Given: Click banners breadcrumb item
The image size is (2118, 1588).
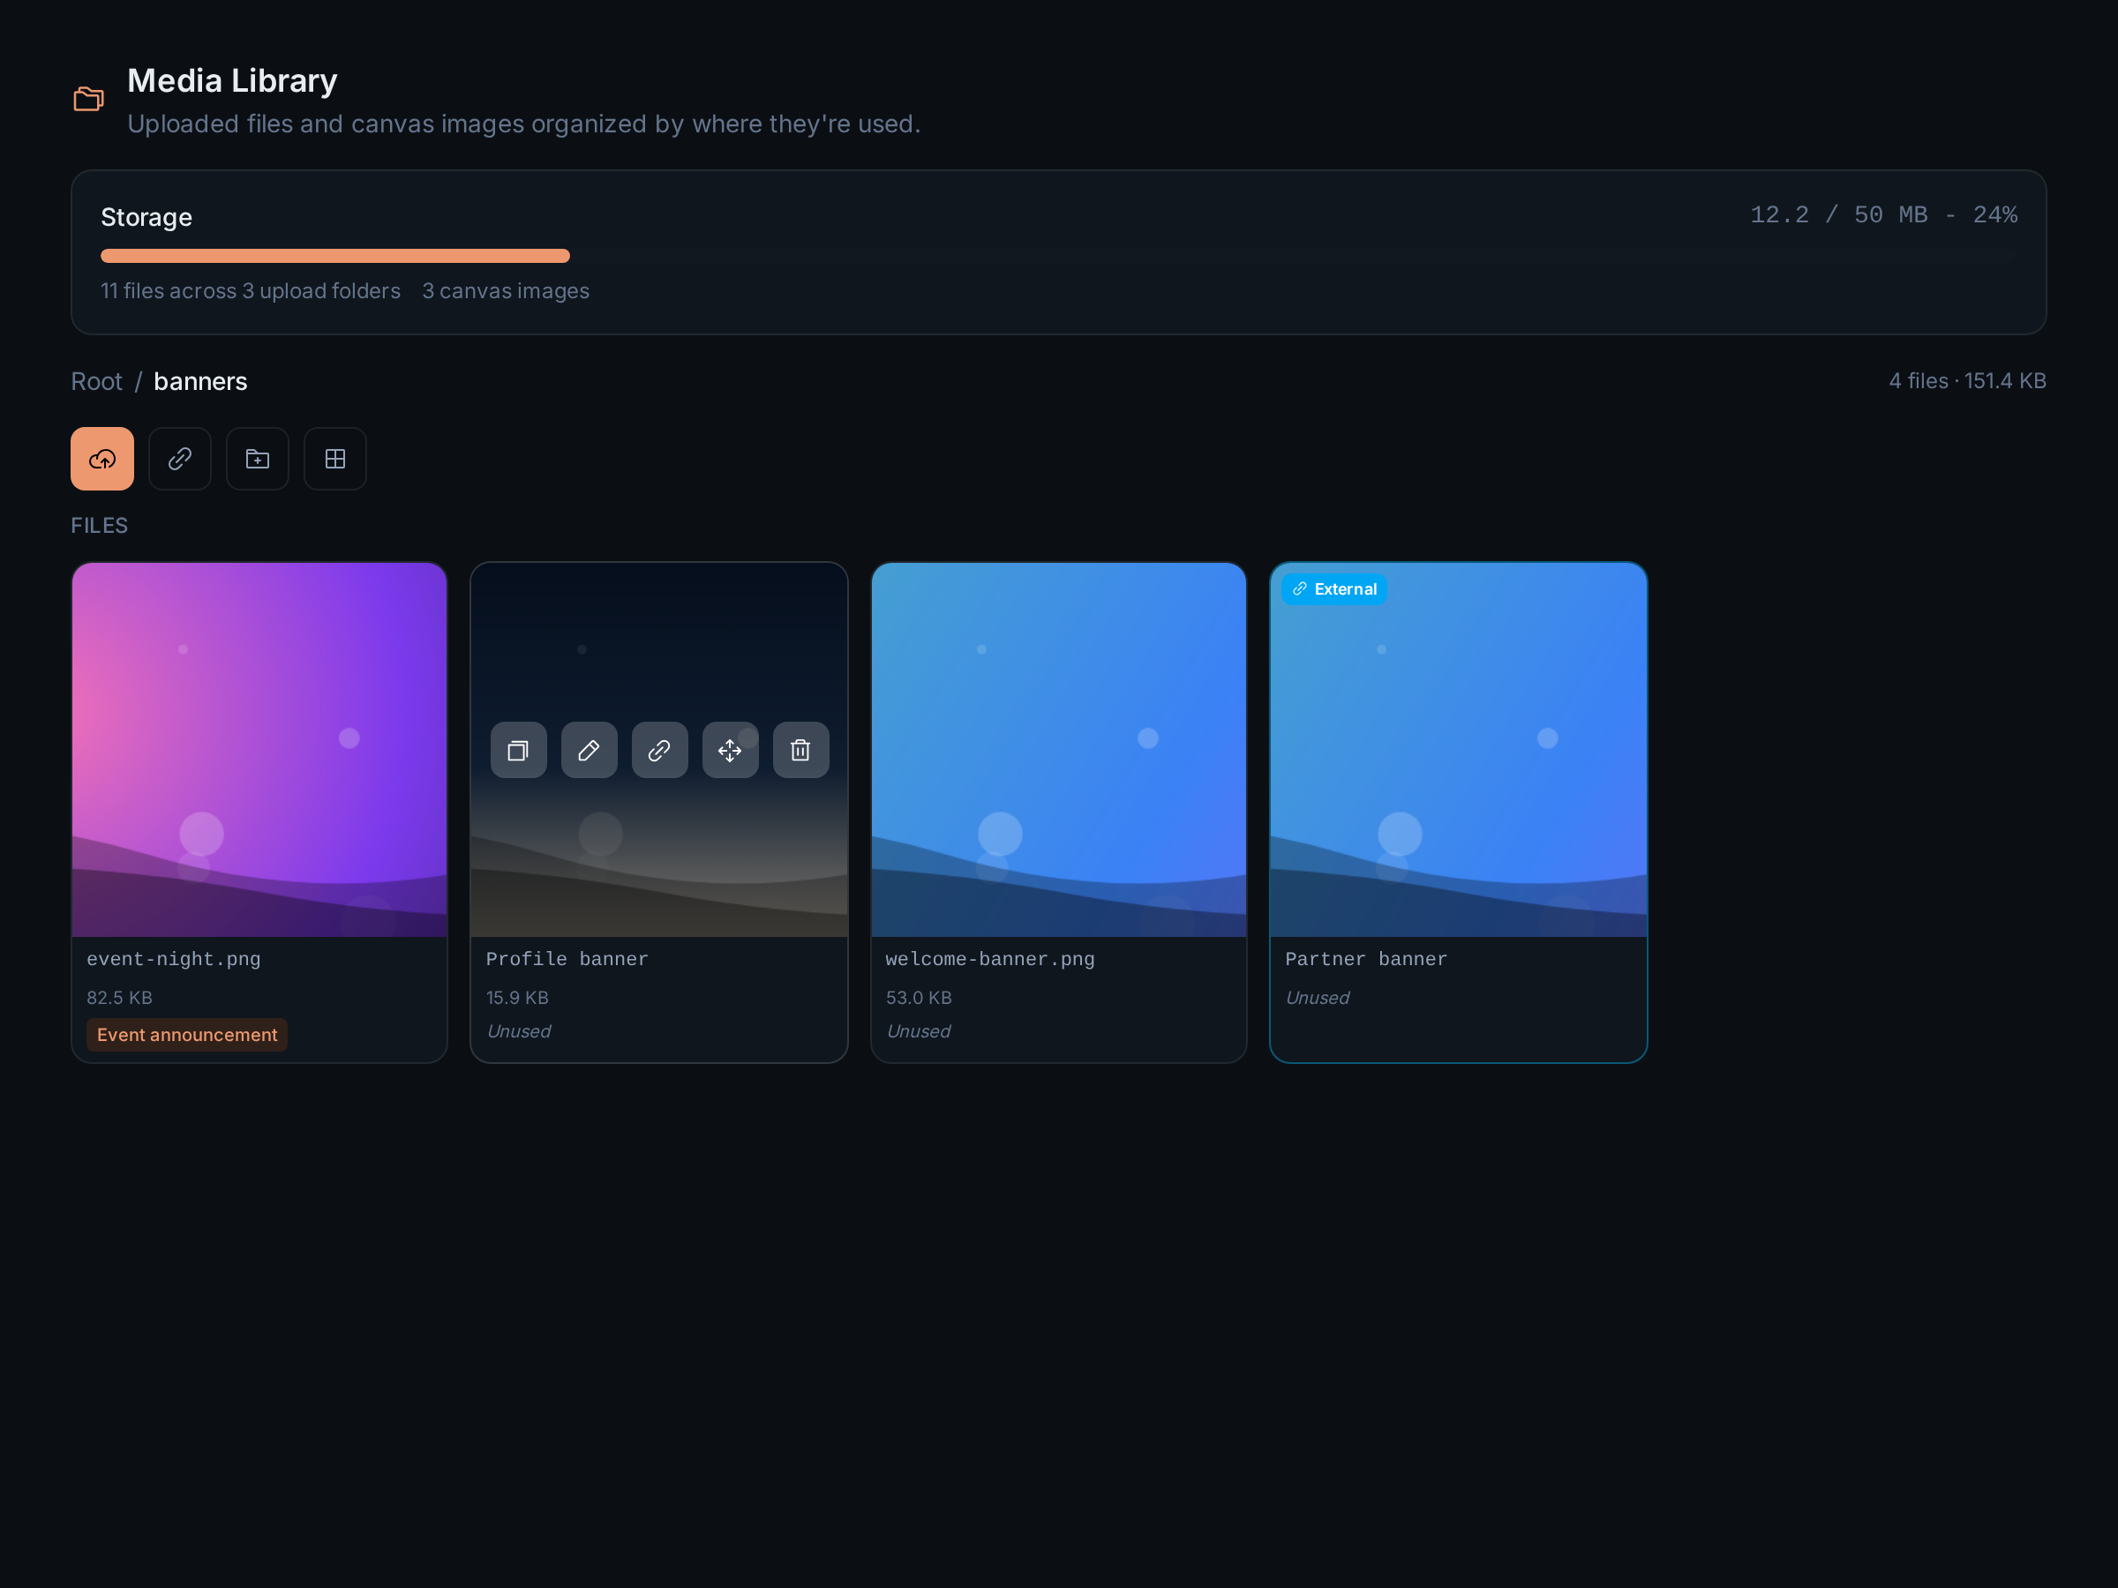Looking at the screenshot, I should (200, 381).
